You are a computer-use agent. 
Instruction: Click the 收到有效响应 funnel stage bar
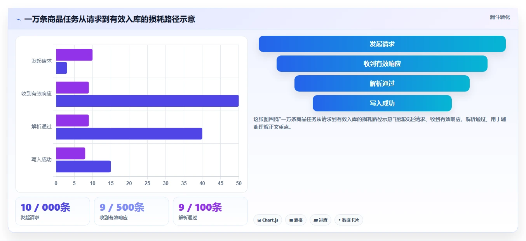(382, 64)
